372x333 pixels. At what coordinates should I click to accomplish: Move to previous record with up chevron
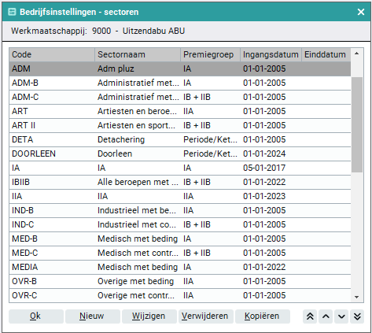tap(326, 316)
